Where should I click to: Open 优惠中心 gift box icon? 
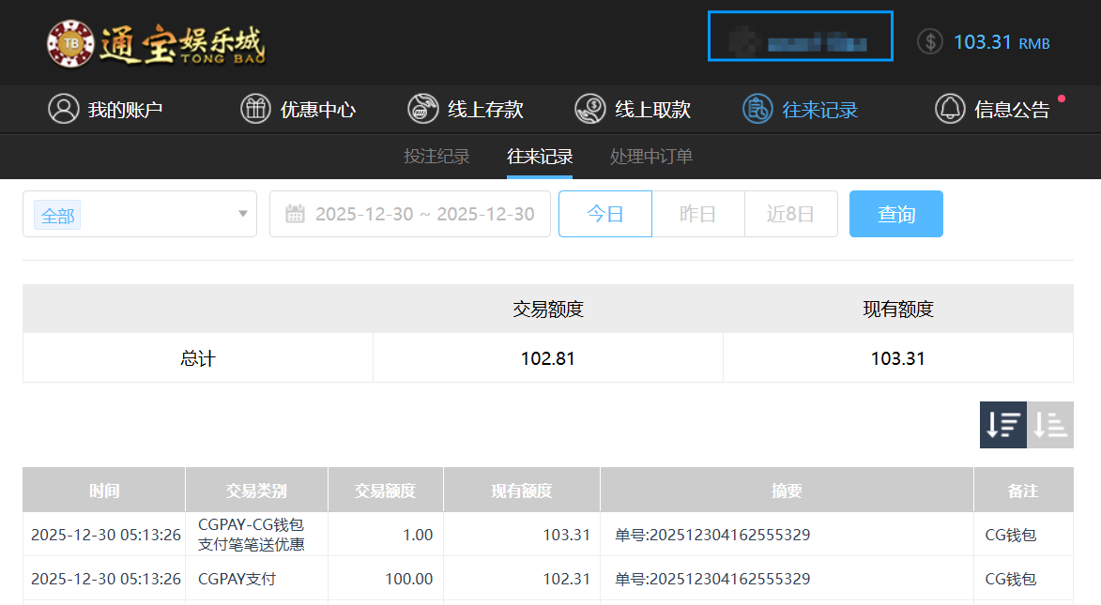click(255, 109)
